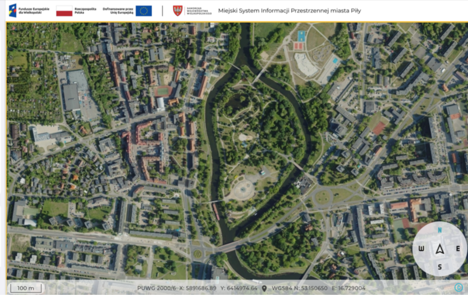Click the W letter on the compass

point(421,249)
